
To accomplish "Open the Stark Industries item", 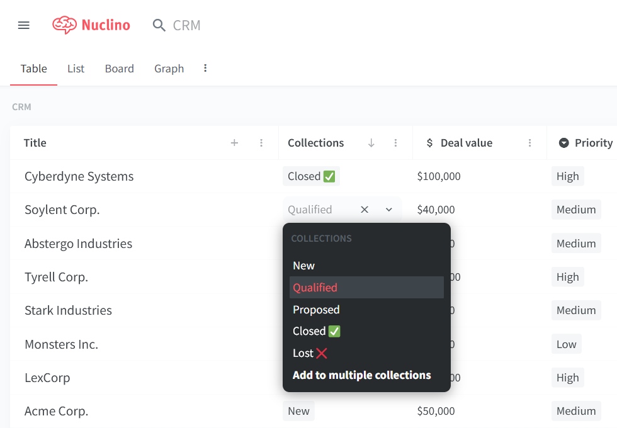I will pyautogui.click(x=68, y=310).
